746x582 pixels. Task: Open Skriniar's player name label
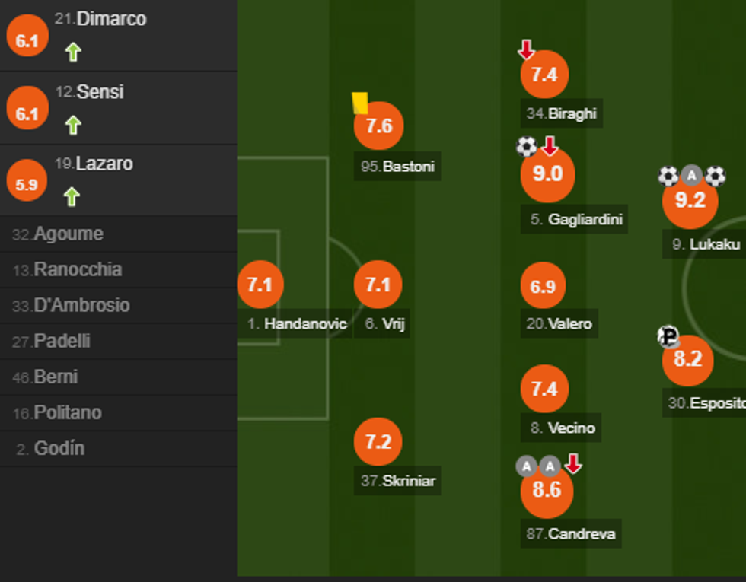click(x=399, y=481)
